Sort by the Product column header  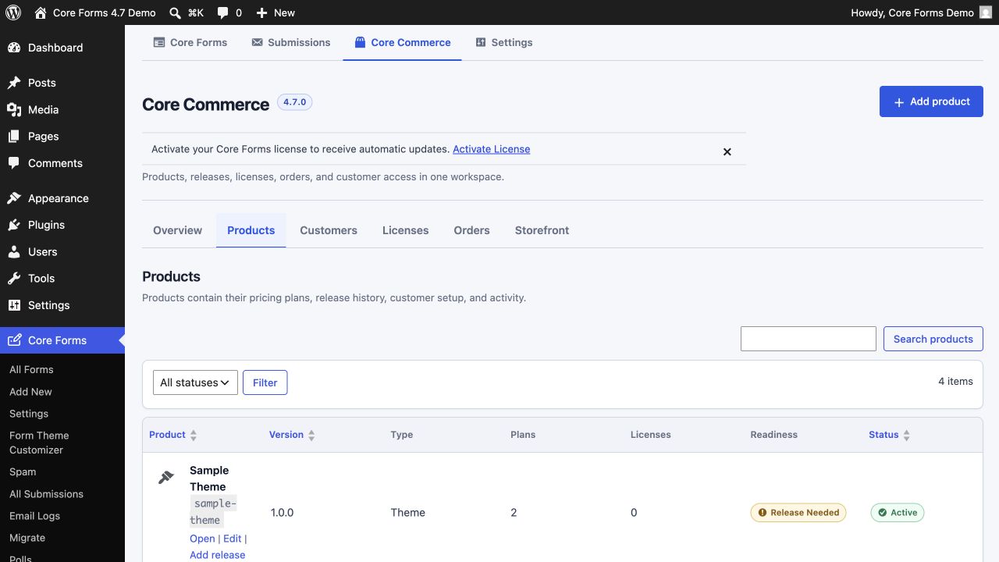pos(173,435)
